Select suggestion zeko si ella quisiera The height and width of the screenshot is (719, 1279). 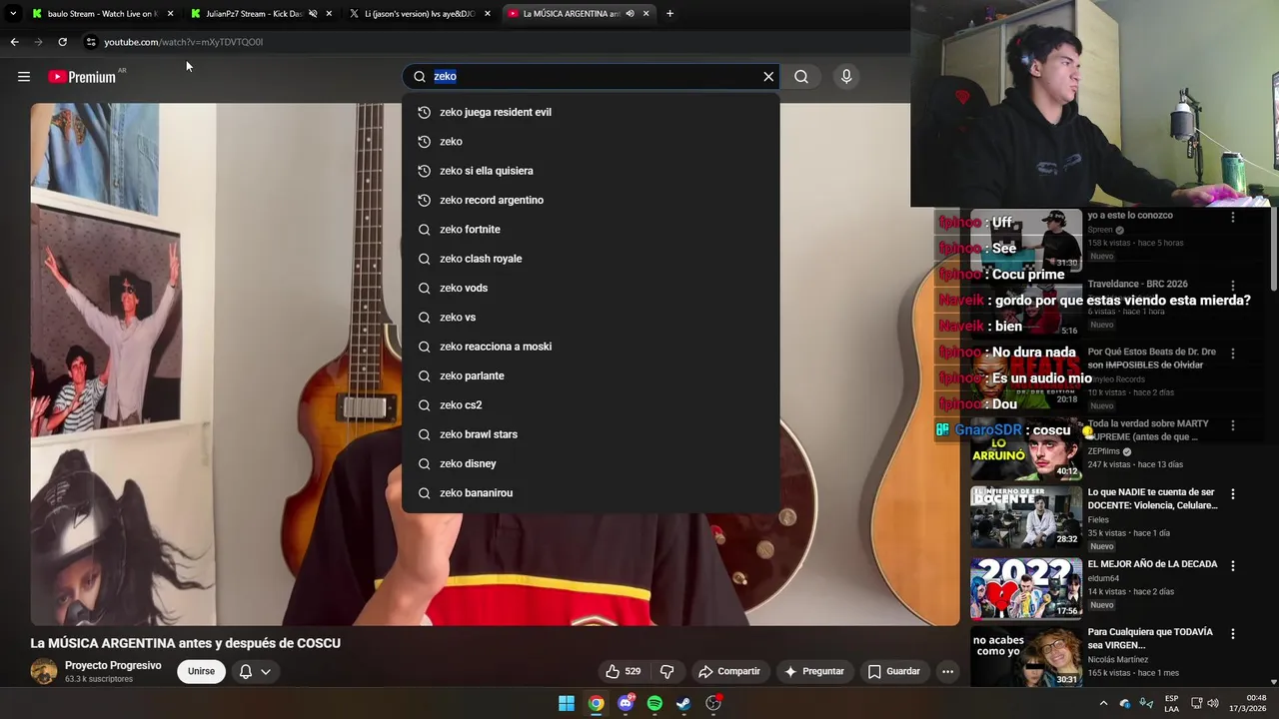point(591,171)
